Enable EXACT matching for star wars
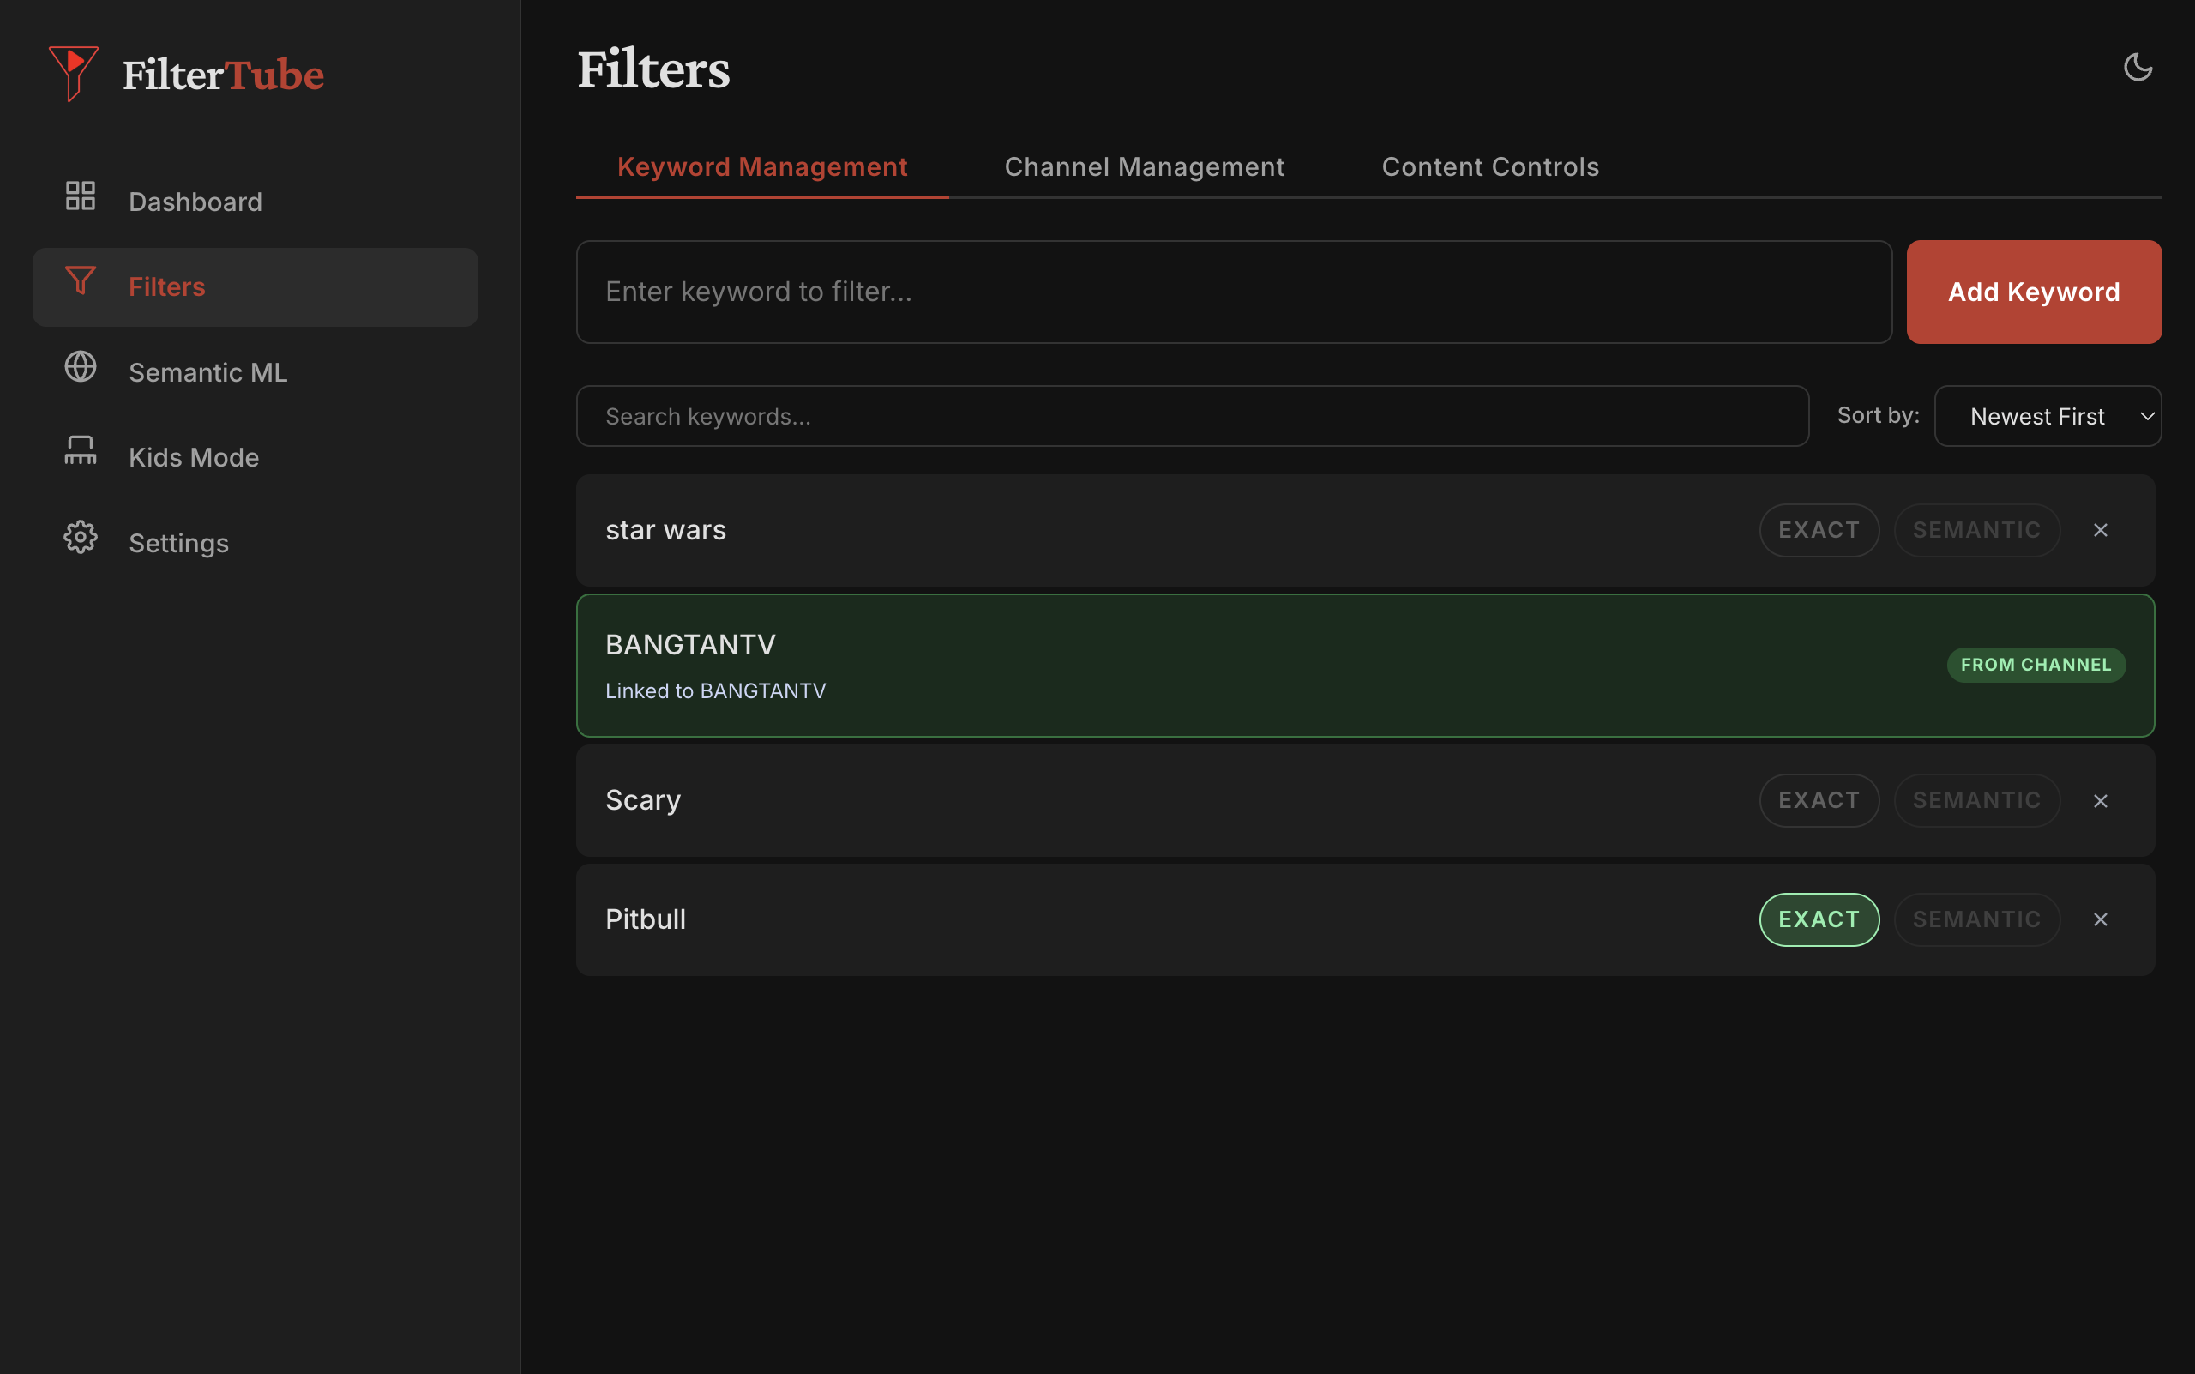The image size is (2195, 1374). [x=1818, y=530]
